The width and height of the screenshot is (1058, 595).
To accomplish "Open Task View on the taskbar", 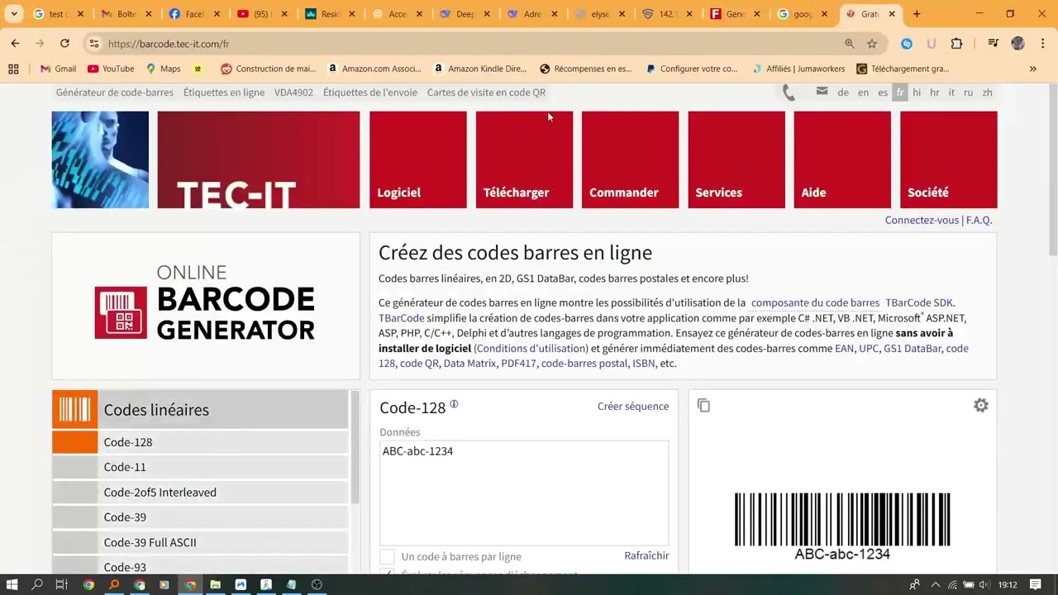I will point(61,584).
